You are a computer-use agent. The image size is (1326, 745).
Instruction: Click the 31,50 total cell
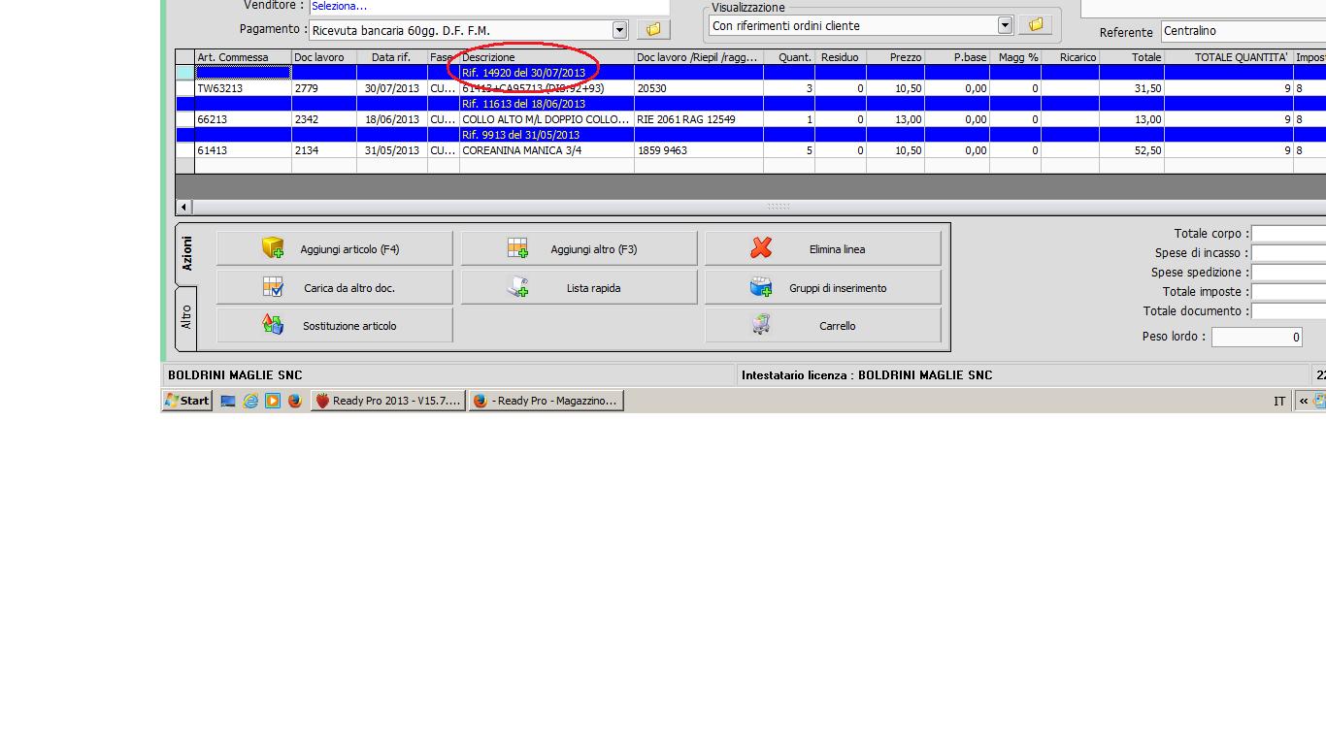(x=1132, y=88)
